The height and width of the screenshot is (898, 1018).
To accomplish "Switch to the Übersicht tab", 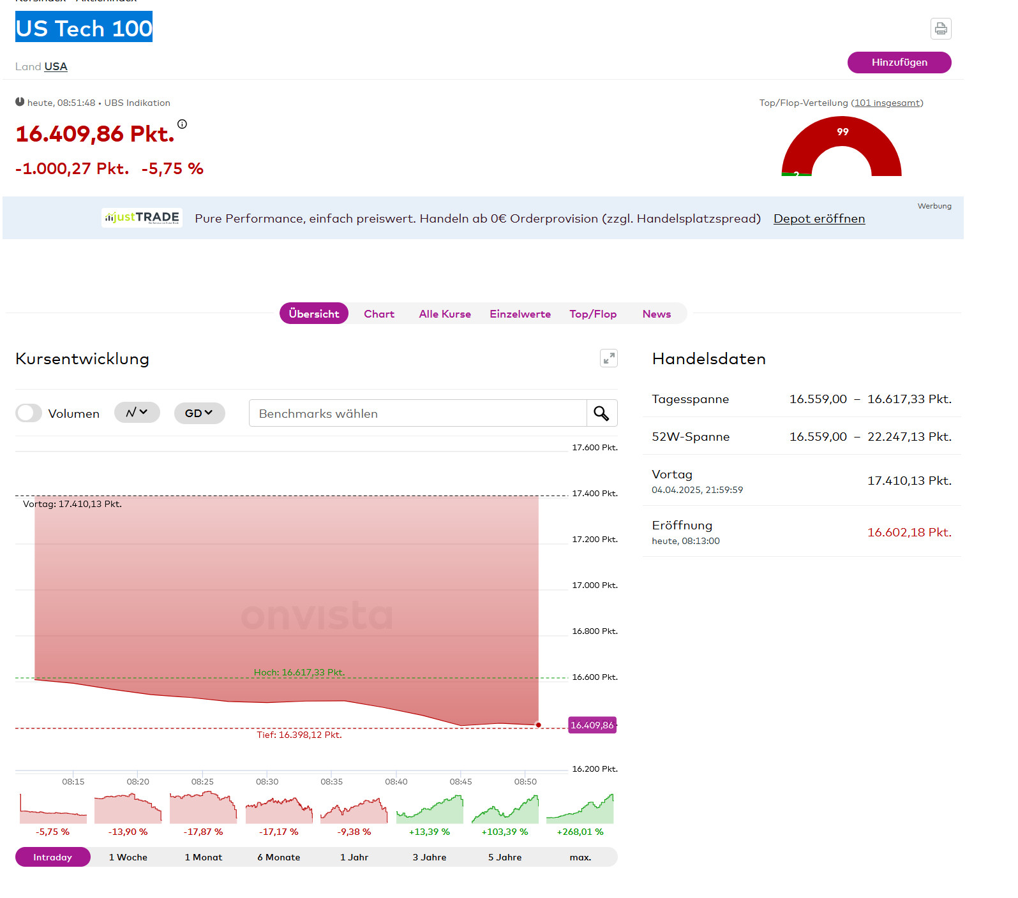I will coord(314,314).
